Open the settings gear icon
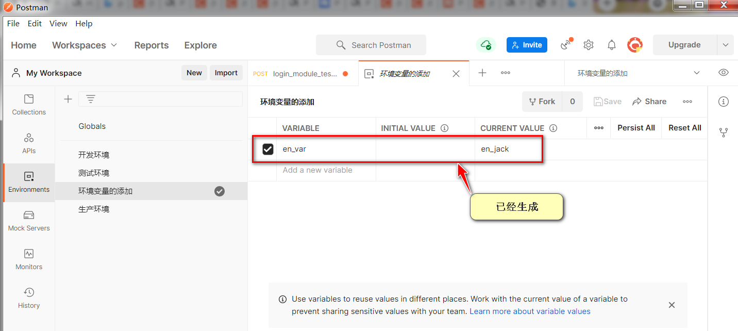The image size is (738, 331). click(x=589, y=45)
